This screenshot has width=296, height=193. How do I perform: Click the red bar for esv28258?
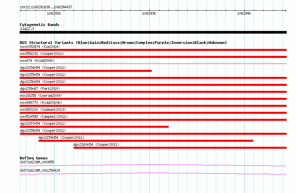[x=153, y=99]
